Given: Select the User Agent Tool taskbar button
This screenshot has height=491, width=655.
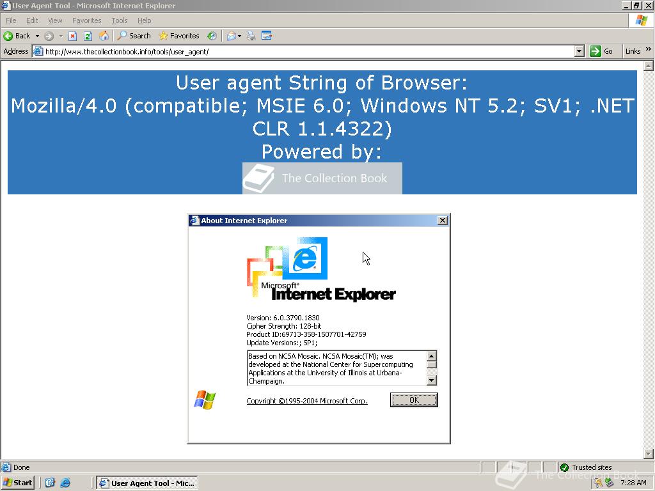Looking at the screenshot, I should (147, 483).
